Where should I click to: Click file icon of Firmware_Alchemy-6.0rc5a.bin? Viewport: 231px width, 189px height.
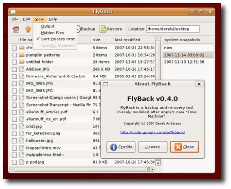(22, 76)
